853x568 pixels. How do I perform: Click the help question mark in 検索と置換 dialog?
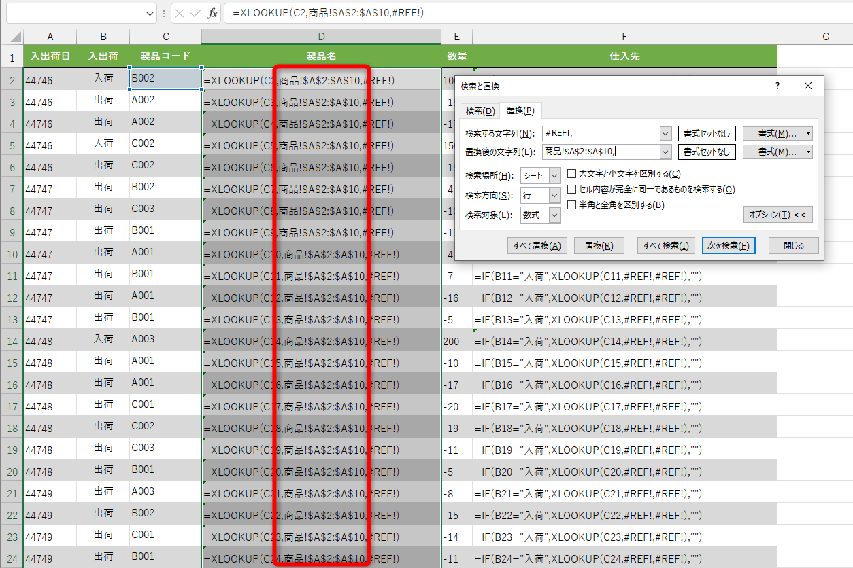777,86
